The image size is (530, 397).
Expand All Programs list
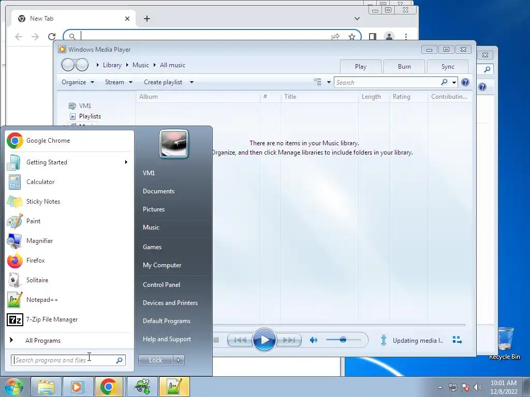pyautogui.click(x=69, y=341)
